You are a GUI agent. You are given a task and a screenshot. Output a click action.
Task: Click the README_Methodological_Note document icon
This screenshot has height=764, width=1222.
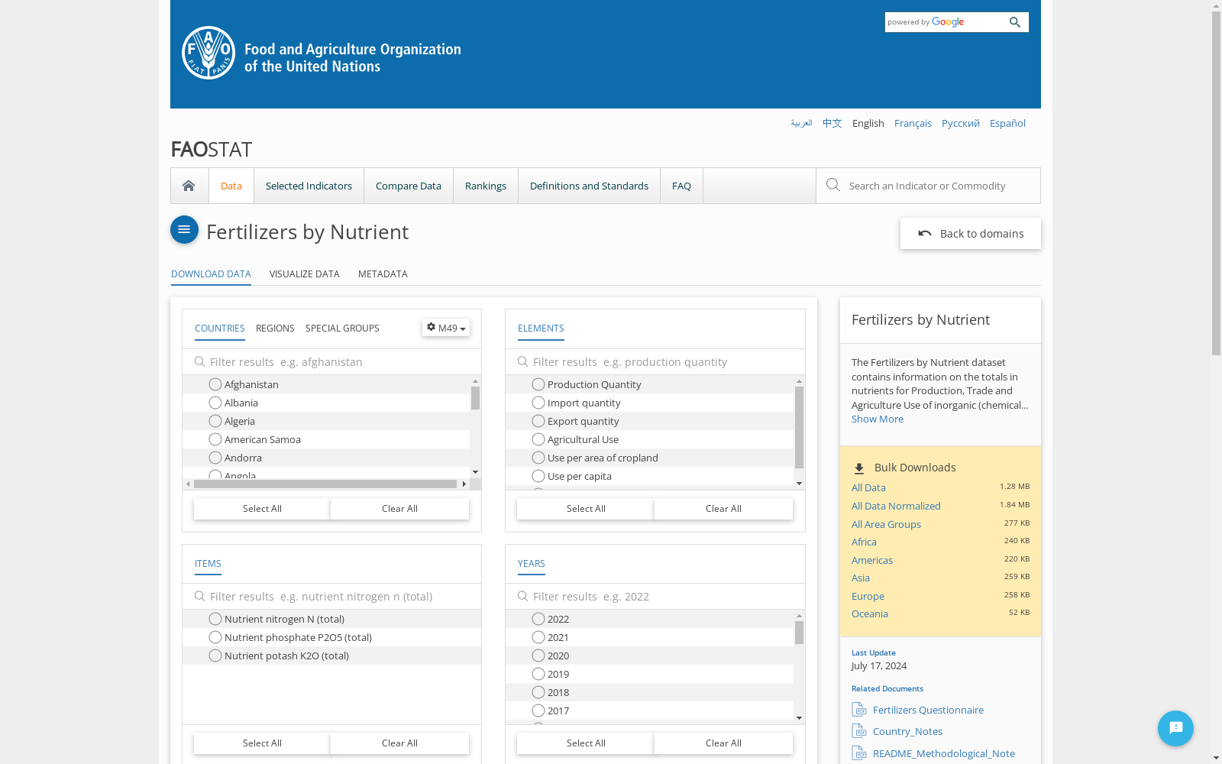[859, 753]
